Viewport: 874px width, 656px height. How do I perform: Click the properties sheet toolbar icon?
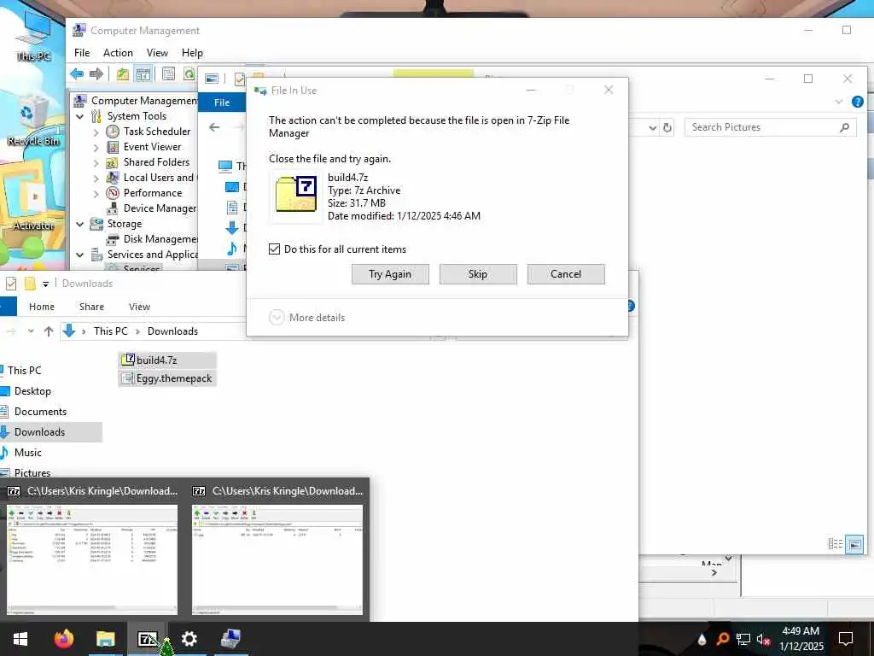pyautogui.click(x=168, y=73)
